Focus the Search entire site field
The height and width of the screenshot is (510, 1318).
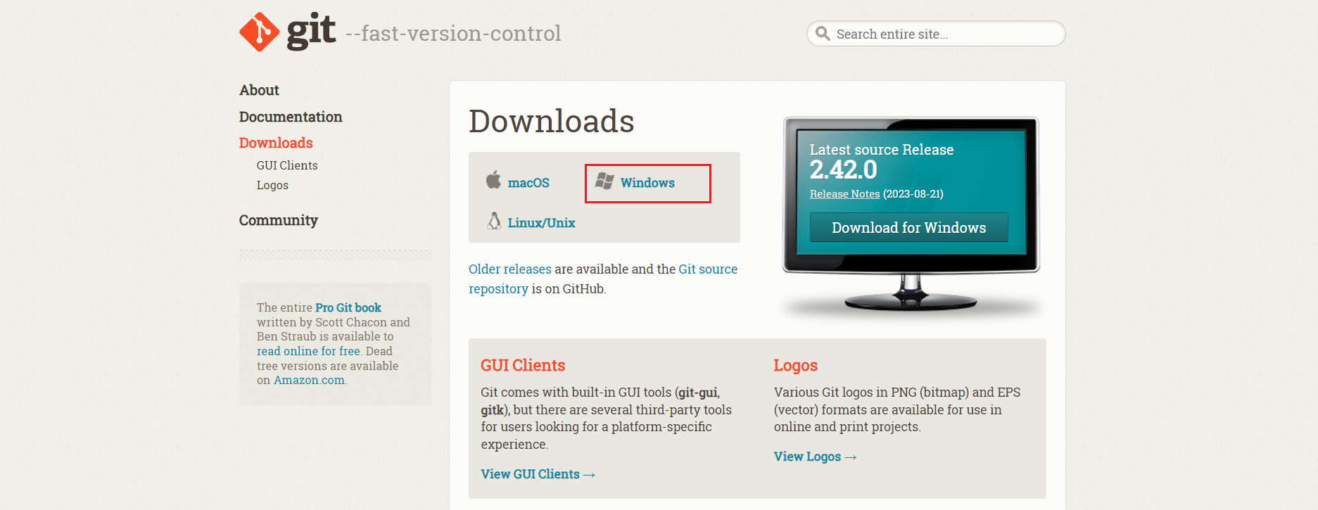[x=943, y=34]
